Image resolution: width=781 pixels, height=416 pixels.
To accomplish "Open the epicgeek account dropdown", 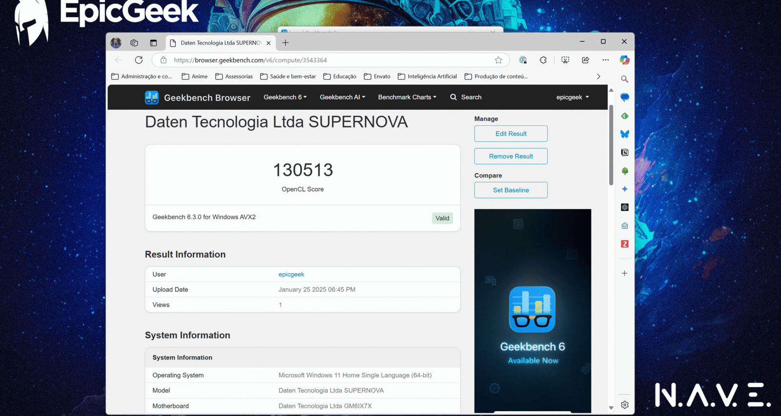I will click(x=573, y=97).
